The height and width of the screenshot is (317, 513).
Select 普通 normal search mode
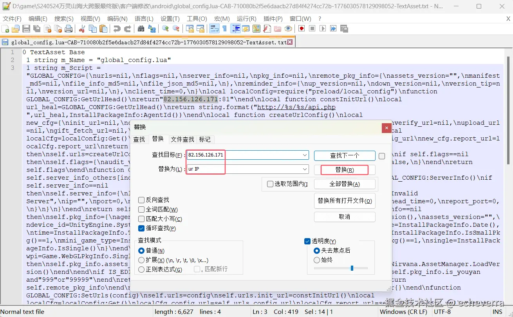pyautogui.click(x=141, y=251)
